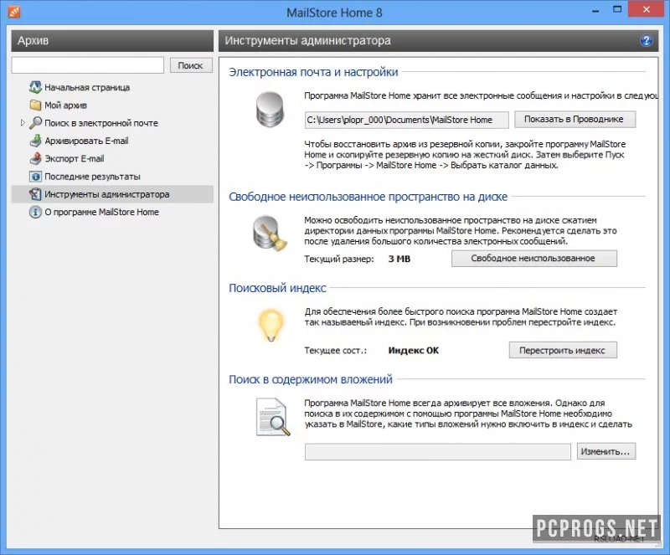Click the Электронная почта и настройки heading
Screen dimensions: 670x555
[313, 72]
